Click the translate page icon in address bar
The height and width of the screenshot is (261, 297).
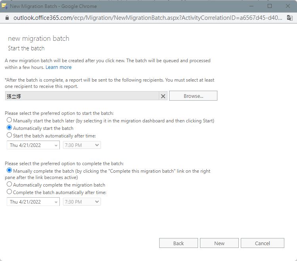pyautogui.click(x=289, y=18)
